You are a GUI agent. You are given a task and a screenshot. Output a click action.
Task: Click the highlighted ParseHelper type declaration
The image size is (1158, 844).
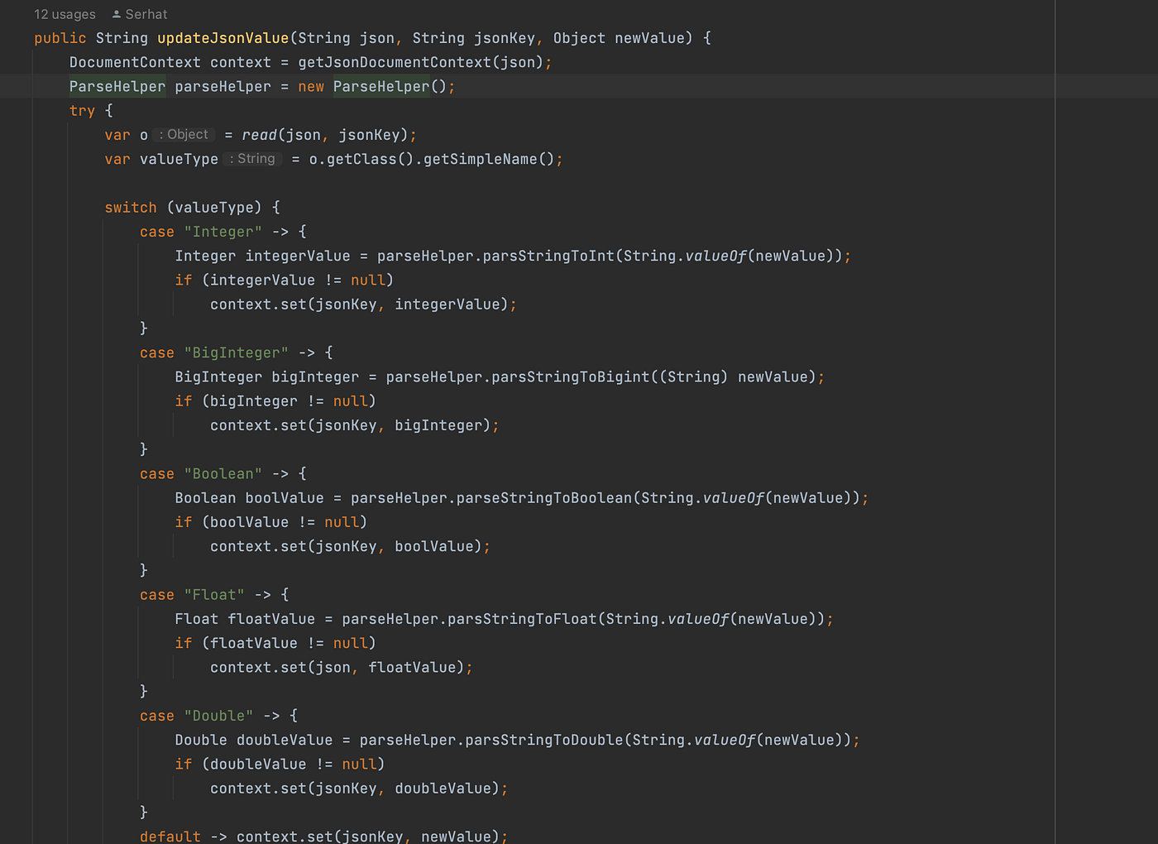[x=117, y=85]
